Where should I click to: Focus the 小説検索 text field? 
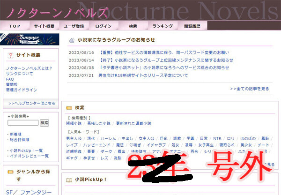pyautogui.click(x=23, y=123)
